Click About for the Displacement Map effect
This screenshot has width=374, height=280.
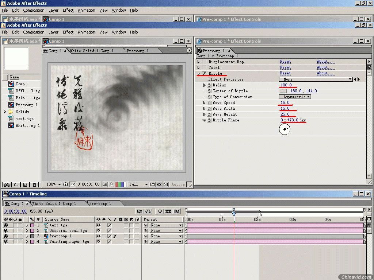[x=325, y=62]
